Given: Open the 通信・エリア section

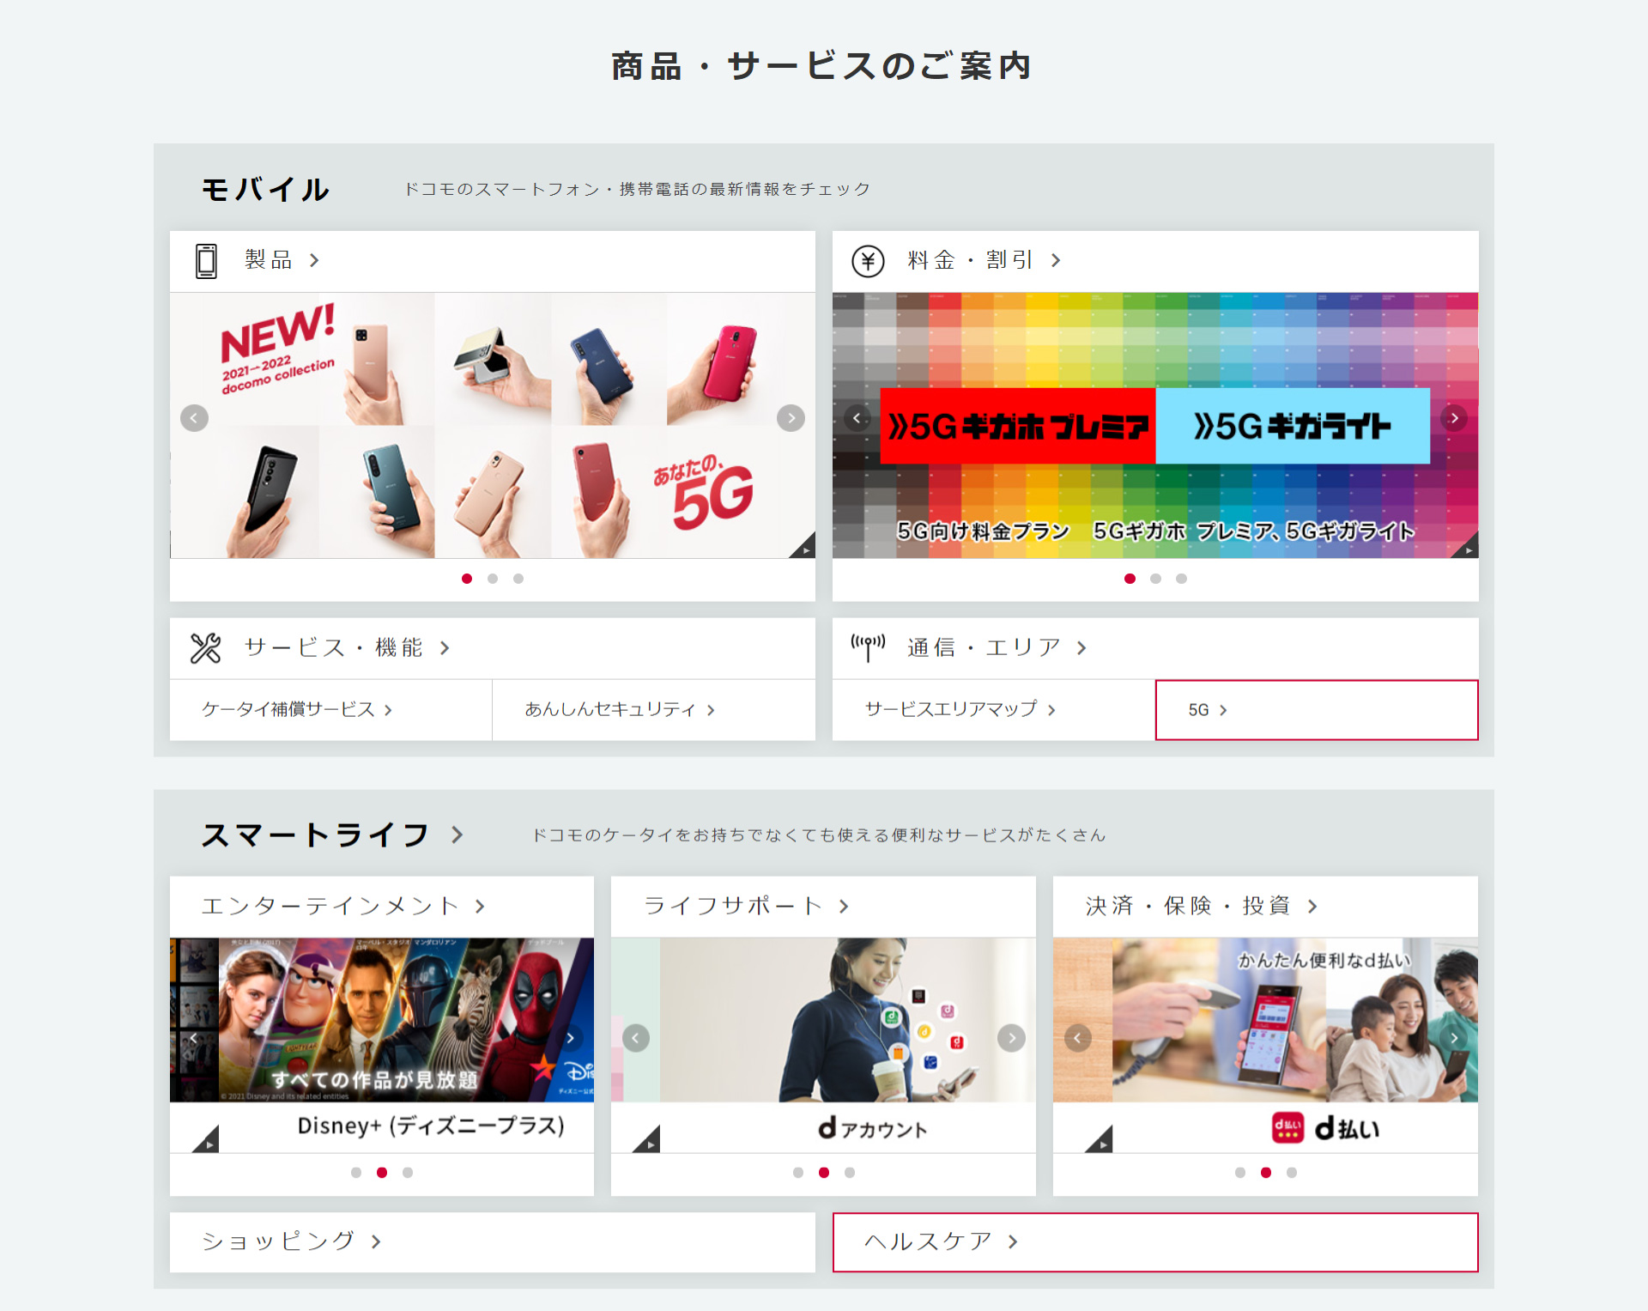Looking at the screenshot, I should 1155,648.
